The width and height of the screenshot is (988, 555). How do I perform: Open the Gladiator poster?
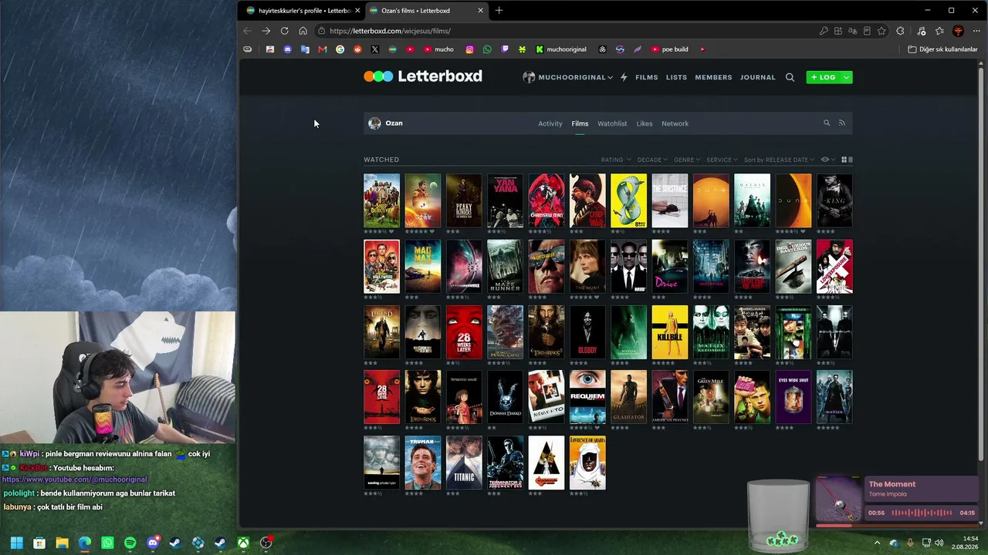(x=628, y=397)
